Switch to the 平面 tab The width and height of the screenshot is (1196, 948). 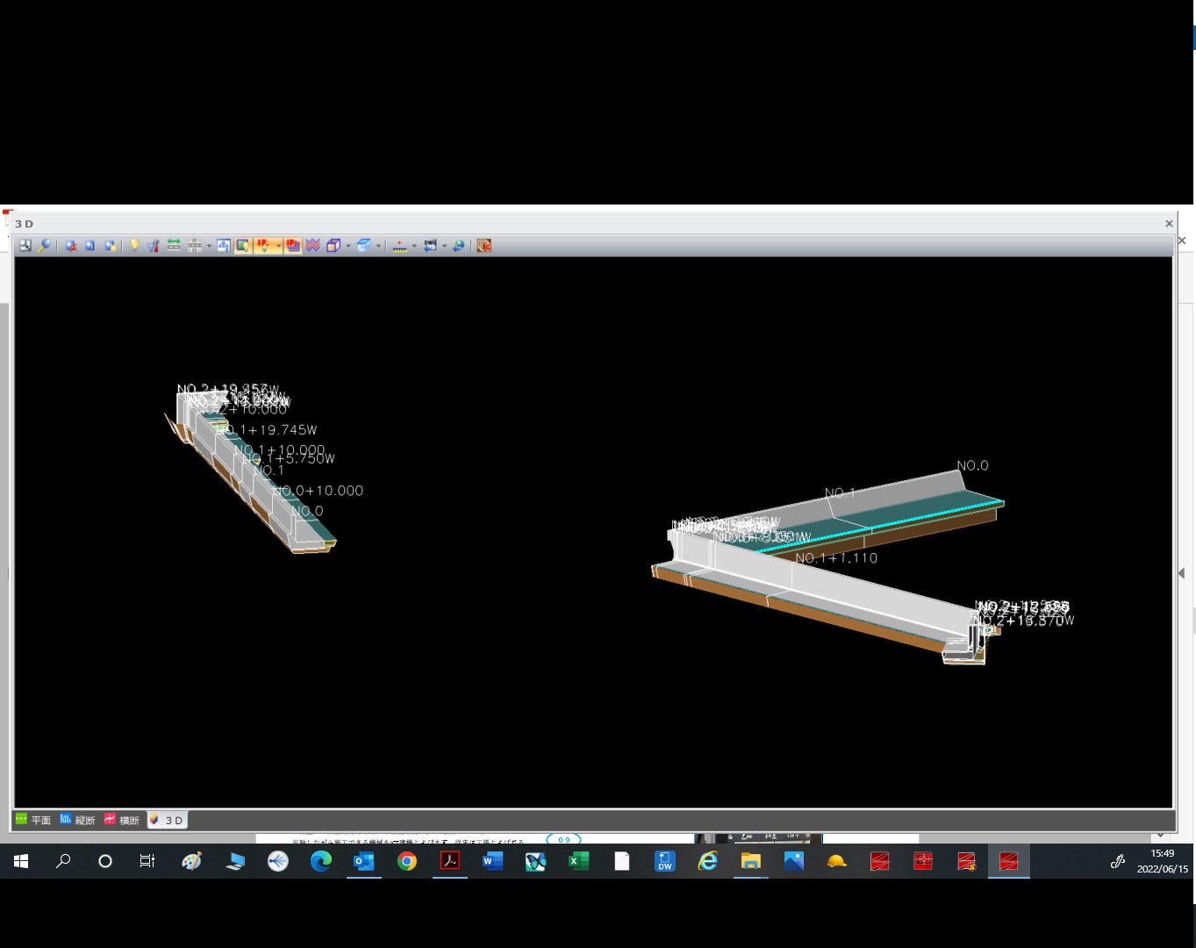(33, 820)
